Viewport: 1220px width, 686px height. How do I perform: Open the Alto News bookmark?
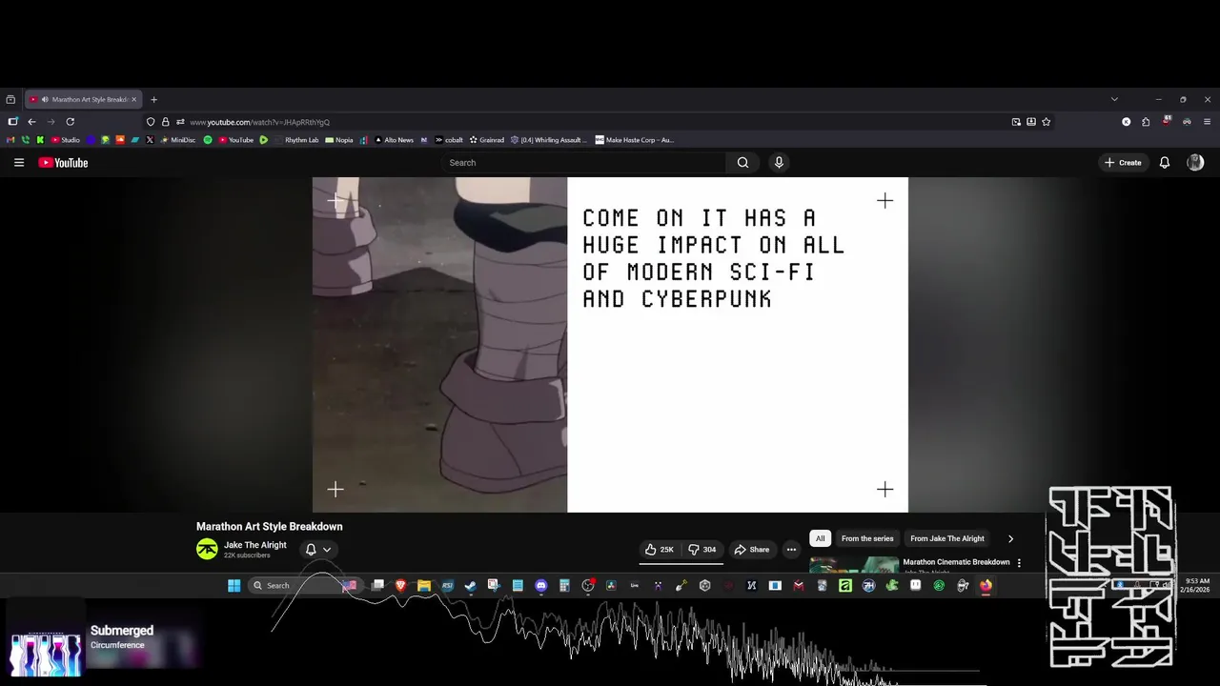pos(394,140)
